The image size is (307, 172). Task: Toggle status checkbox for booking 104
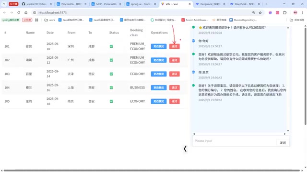click(111, 87)
